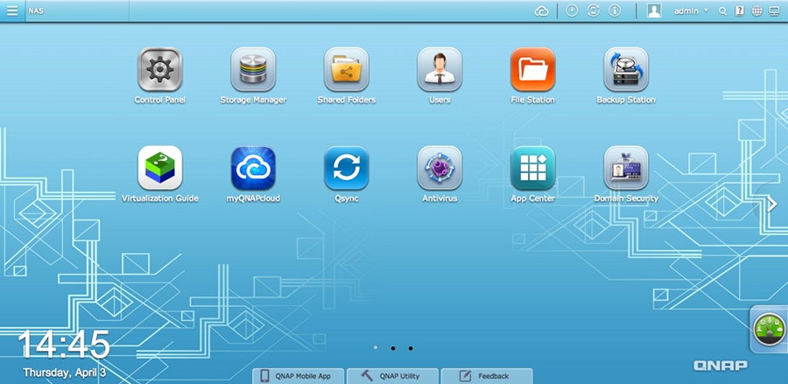Open File Station
Viewport: 788px width, 384px height.
click(532, 70)
